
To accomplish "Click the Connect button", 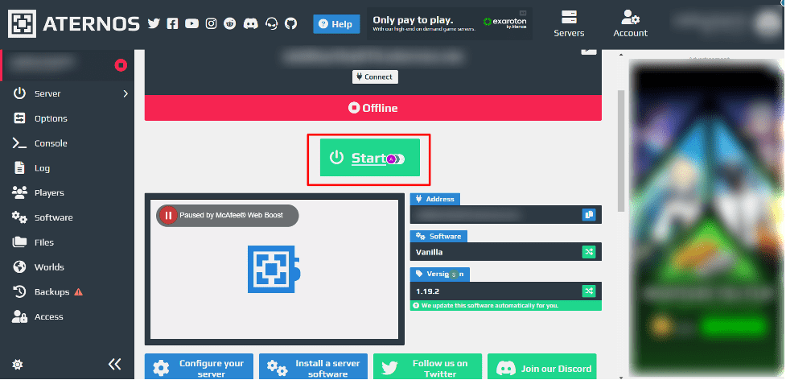I will [x=375, y=76].
